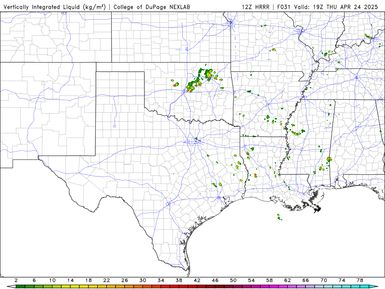Click the color scale label '2'
385x289 pixels.
[x=16, y=280]
